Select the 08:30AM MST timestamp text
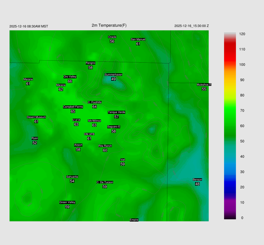Image resolution: width=264 pixels, height=245 pixels. 29,26
